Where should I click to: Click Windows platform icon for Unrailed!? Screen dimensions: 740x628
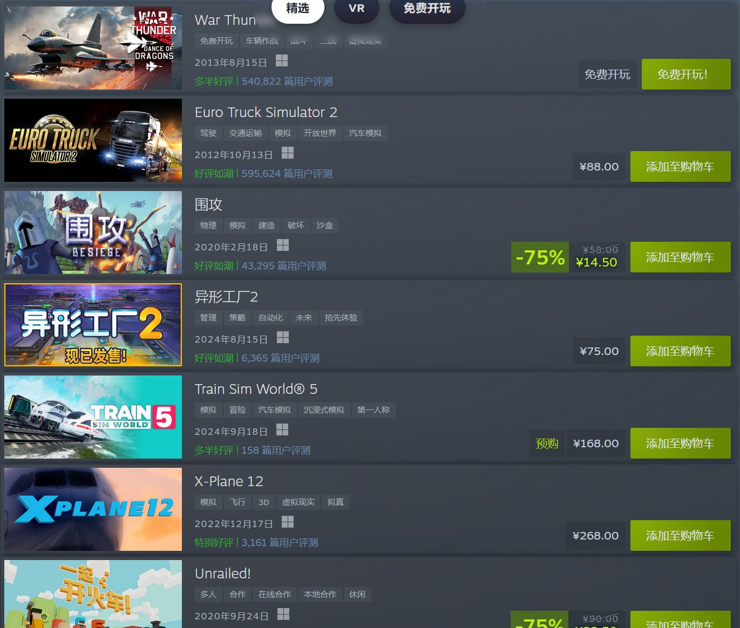click(x=283, y=615)
